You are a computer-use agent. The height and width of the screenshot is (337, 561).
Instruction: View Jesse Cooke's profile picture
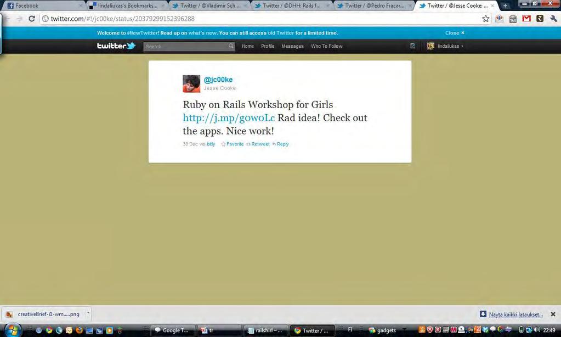pyautogui.click(x=191, y=84)
